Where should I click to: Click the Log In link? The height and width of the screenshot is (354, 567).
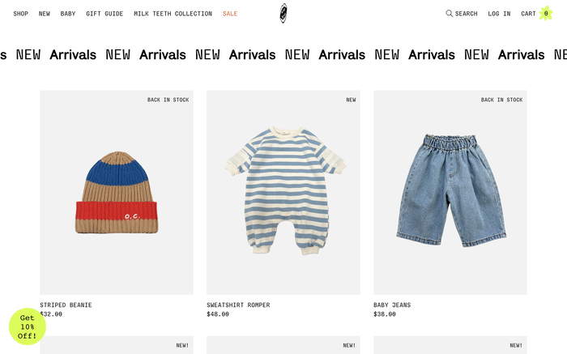(499, 14)
